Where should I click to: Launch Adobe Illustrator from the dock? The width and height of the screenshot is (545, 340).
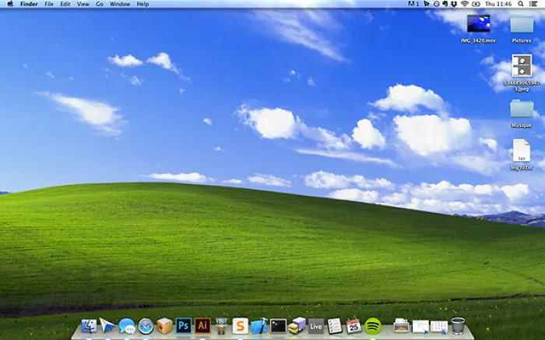[x=202, y=326]
